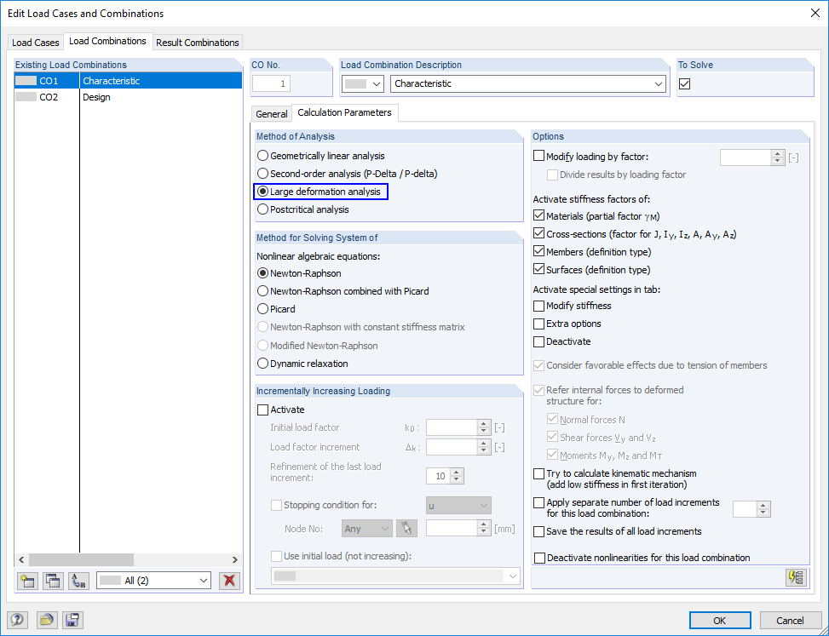
Task: Enable Modify loading by factor
Action: pyautogui.click(x=538, y=157)
